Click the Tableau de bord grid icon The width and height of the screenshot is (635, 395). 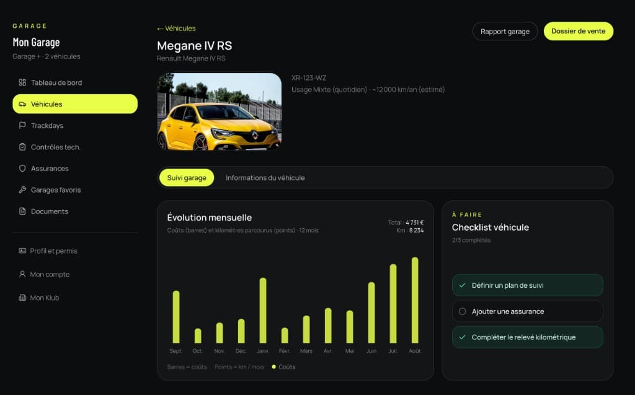point(22,82)
